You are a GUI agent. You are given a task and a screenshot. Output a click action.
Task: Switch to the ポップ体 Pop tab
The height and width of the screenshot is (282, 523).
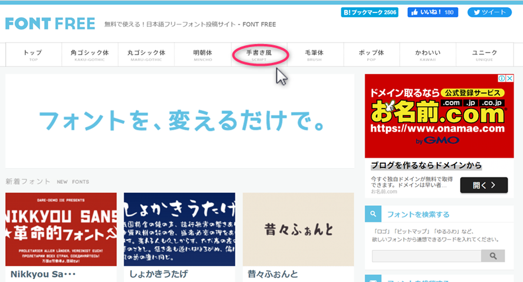tap(371, 55)
